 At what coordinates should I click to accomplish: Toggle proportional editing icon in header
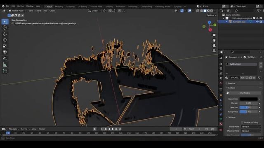120,11
